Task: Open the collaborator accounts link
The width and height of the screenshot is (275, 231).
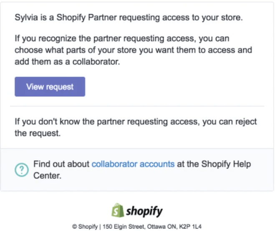Action: click(133, 164)
